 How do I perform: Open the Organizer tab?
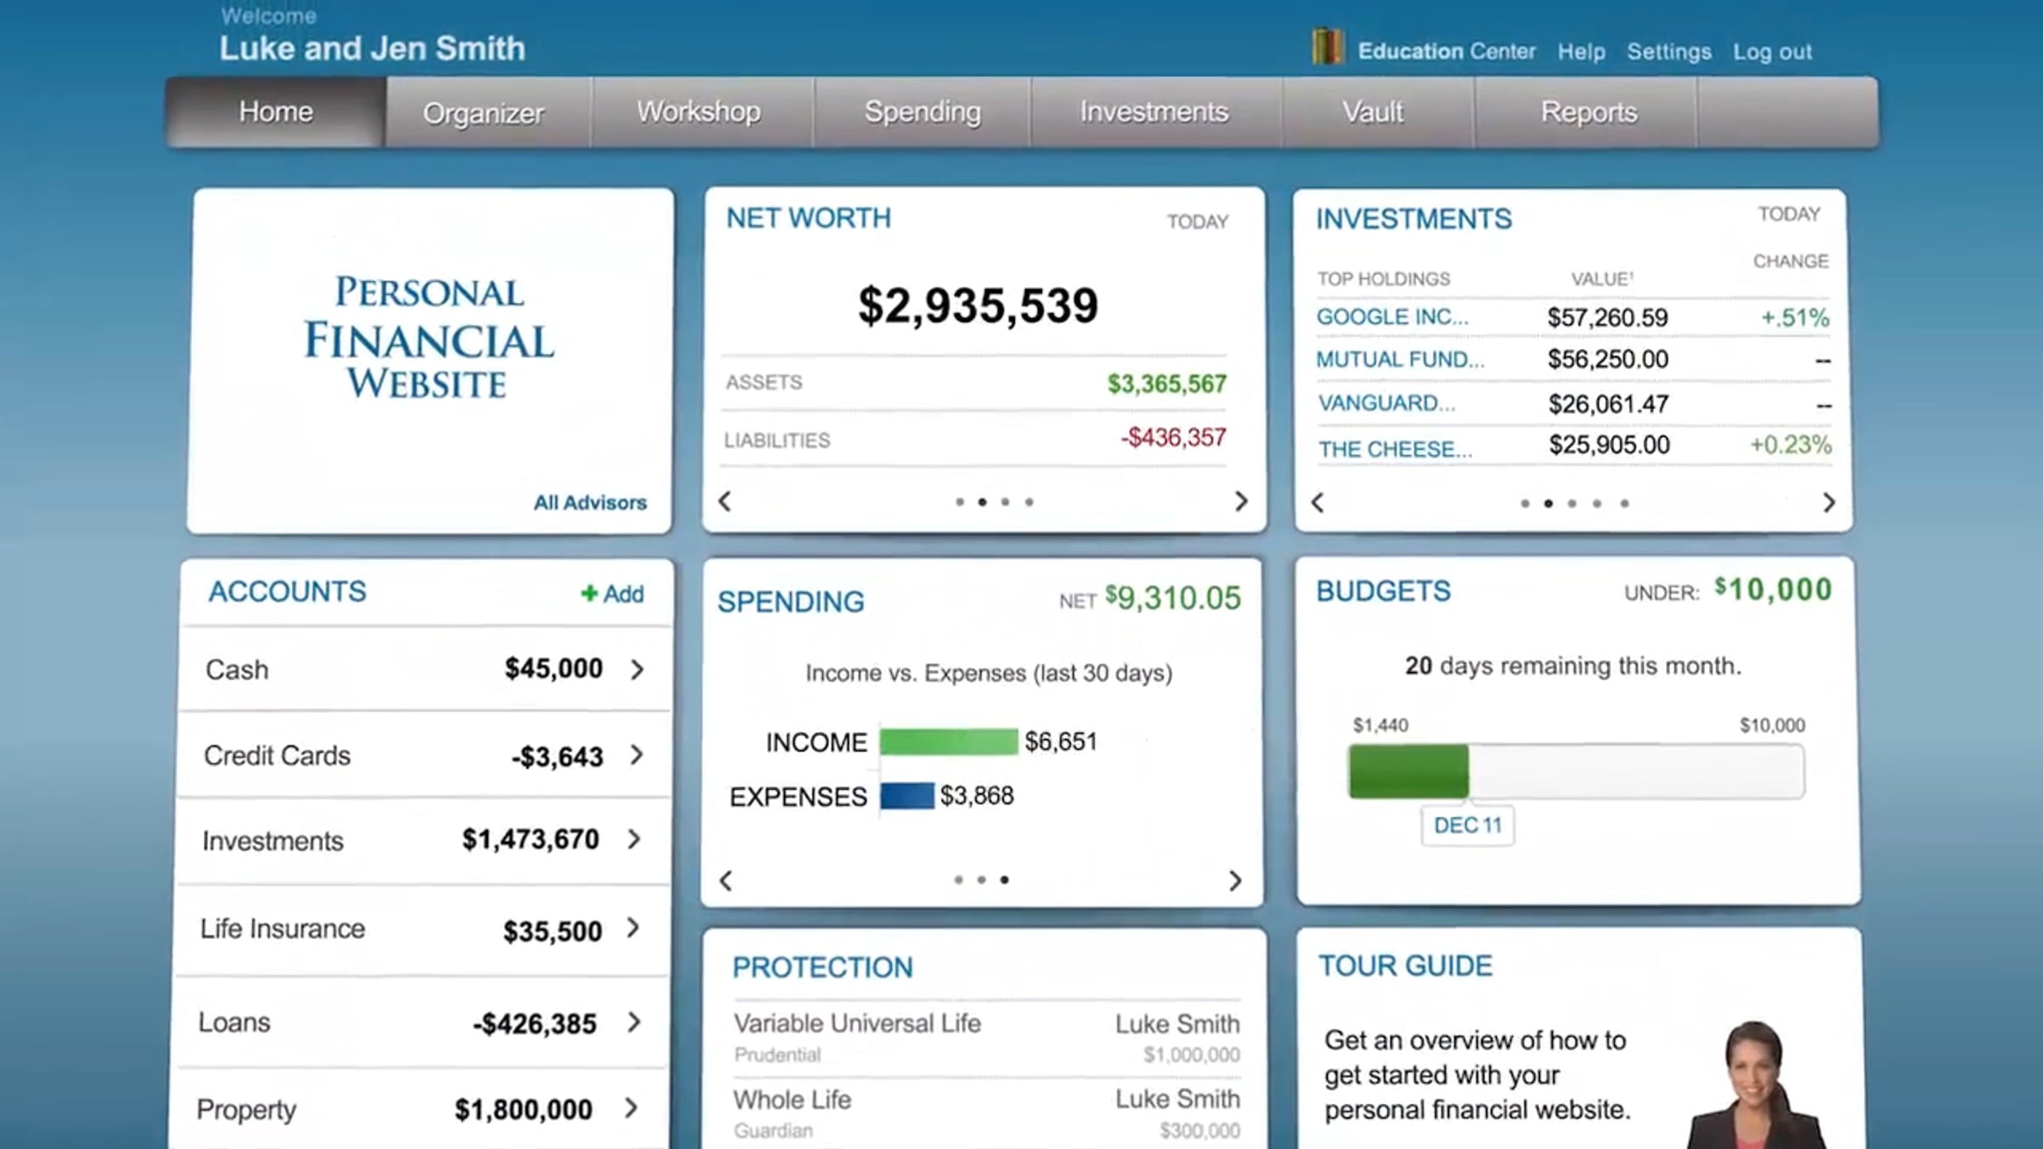coord(483,113)
